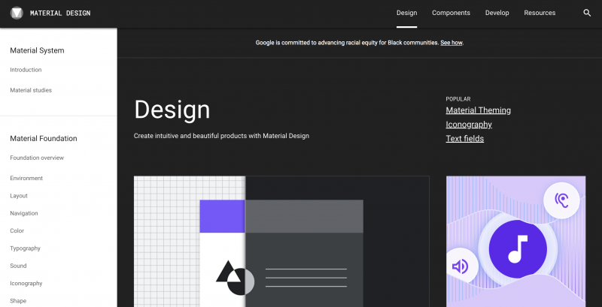Click the MATERIAL DESIGN site title
The height and width of the screenshot is (307, 602).
pos(60,13)
